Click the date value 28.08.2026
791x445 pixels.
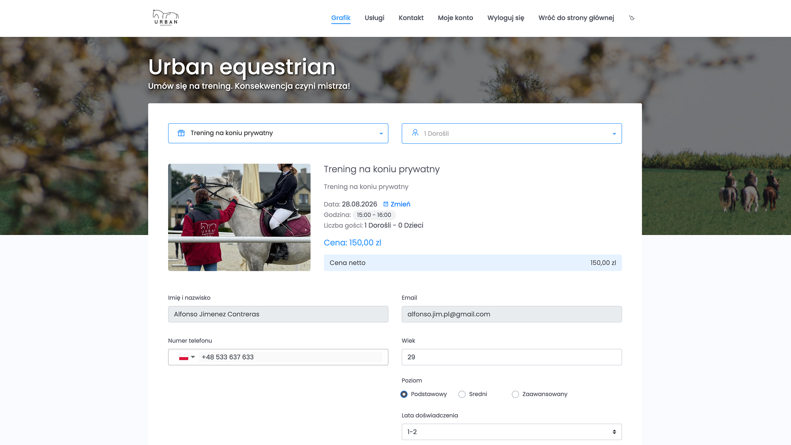pyautogui.click(x=360, y=204)
